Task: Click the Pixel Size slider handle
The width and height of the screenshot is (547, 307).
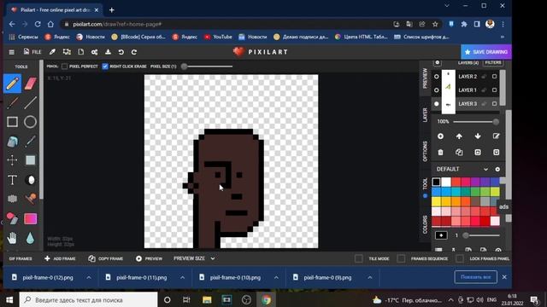Action: [x=184, y=67]
